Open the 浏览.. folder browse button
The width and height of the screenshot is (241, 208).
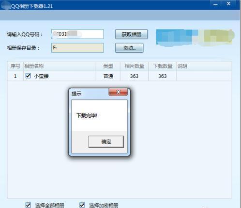(129, 48)
